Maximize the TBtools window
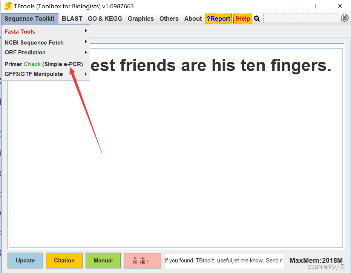This screenshot has width=351, height=273. (x=318, y=6)
